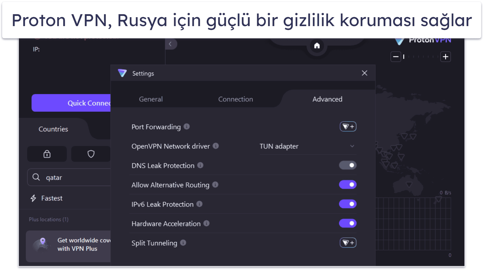483x270 pixels.
Task: Click the Port Forwarding Plus upgrade badge
Action: coord(348,127)
